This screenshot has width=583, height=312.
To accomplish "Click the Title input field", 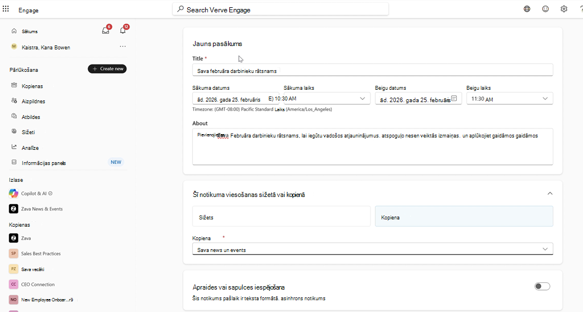I will click(x=373, y=70).
